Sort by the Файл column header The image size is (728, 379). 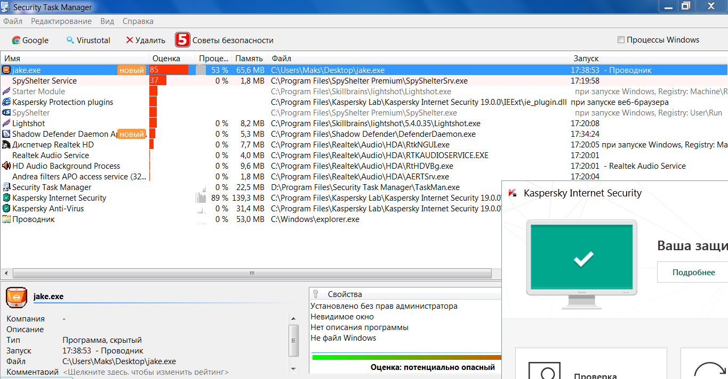click(419, 59)
